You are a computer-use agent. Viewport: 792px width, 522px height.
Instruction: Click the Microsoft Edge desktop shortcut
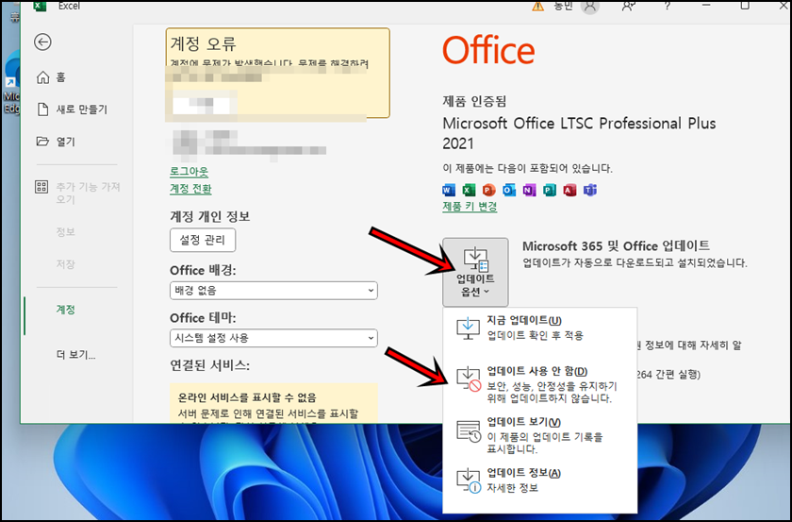(x=10, y=83)
